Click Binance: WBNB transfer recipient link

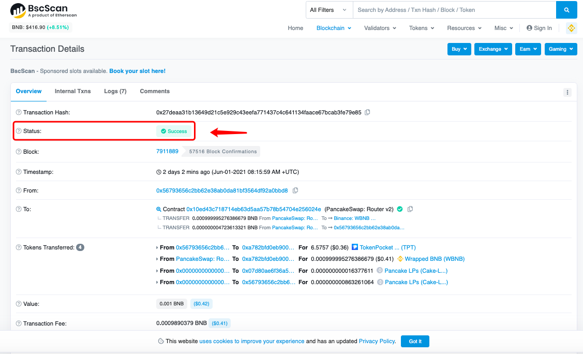click(355, 218)
